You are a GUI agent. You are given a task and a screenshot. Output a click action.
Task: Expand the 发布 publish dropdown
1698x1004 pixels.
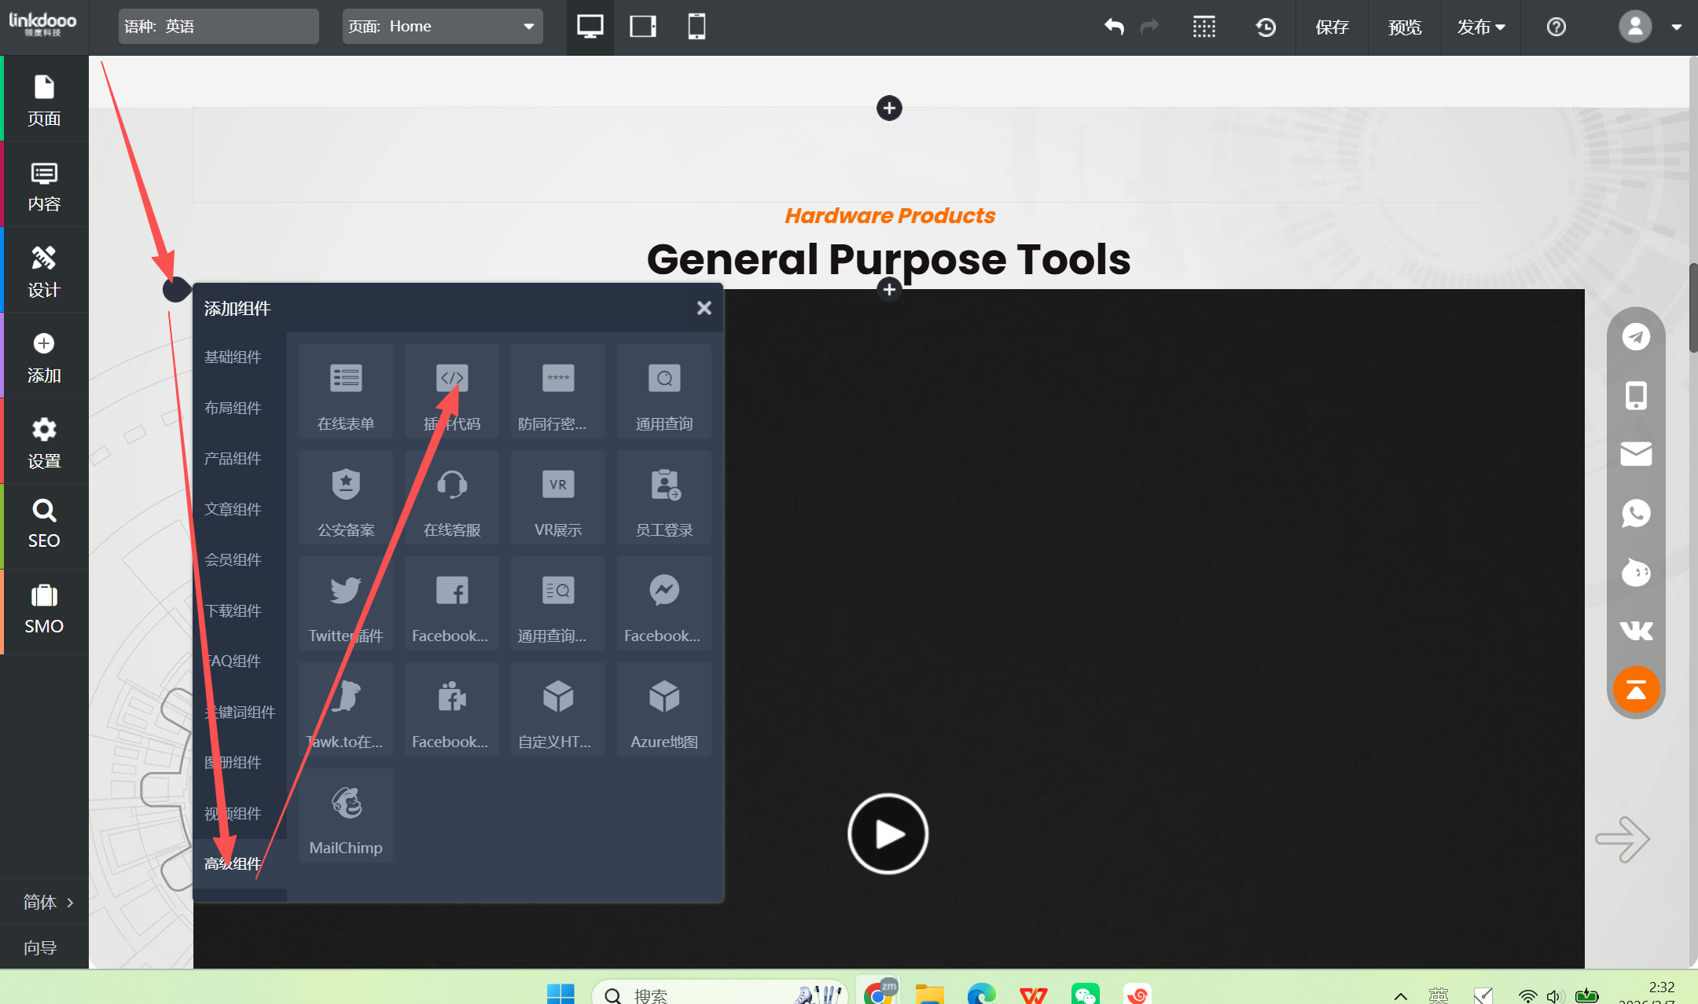coord(1481,27)
